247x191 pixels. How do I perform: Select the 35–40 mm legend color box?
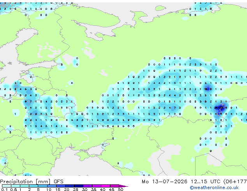(97, 186)
